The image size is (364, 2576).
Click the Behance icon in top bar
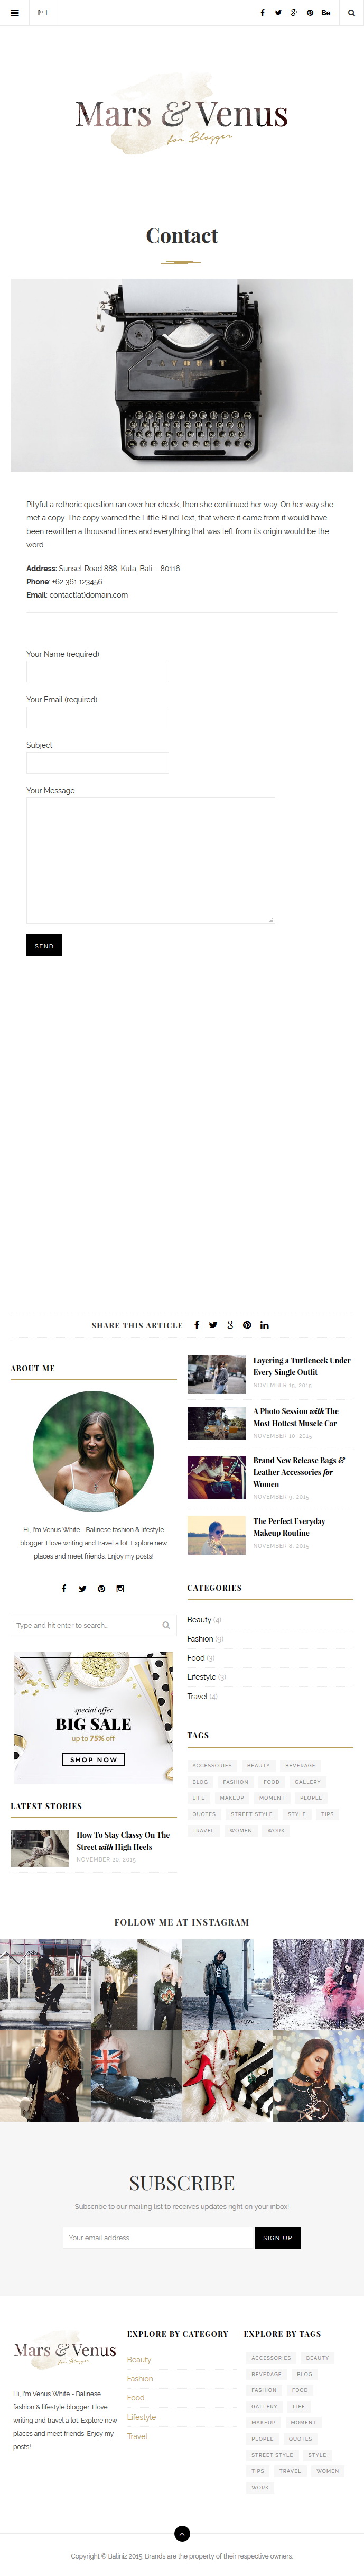[x=326, y=13]
